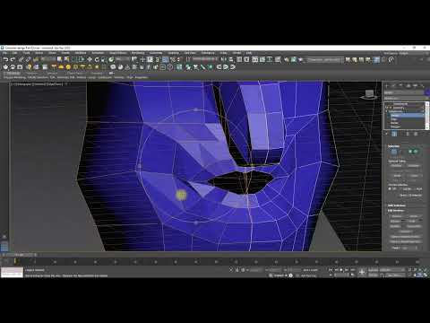Image resolution: width=430 pixels, height=323 pixels.
Task: Expand the Soft Selection rollout
Action: point(397,205)
